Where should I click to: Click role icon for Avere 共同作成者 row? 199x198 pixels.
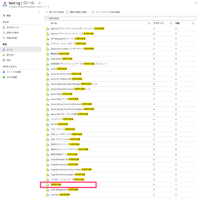(48, 69)
